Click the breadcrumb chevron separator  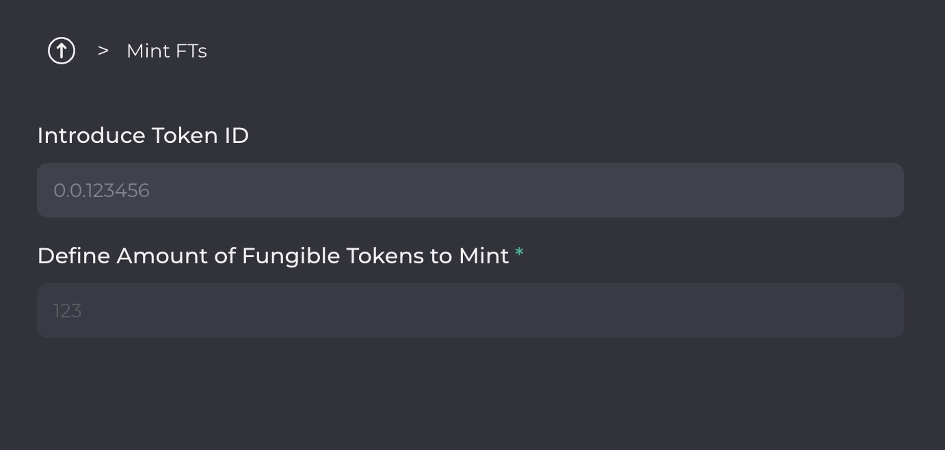click(103, 51)
